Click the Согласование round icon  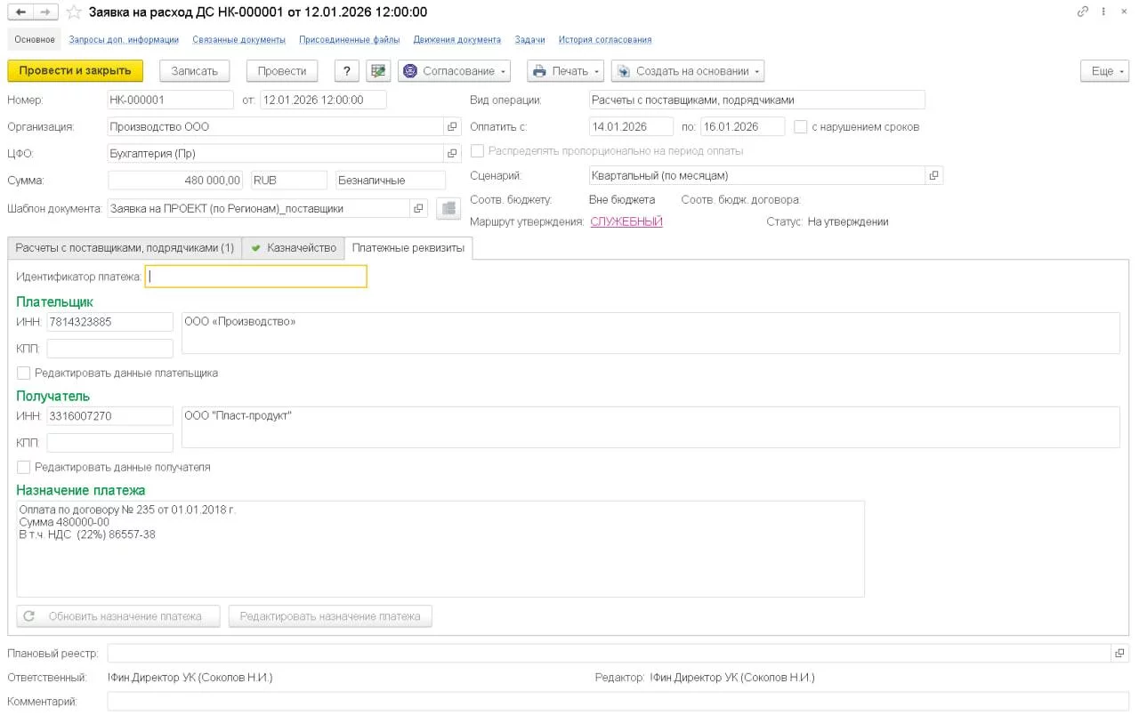(411, 71)
